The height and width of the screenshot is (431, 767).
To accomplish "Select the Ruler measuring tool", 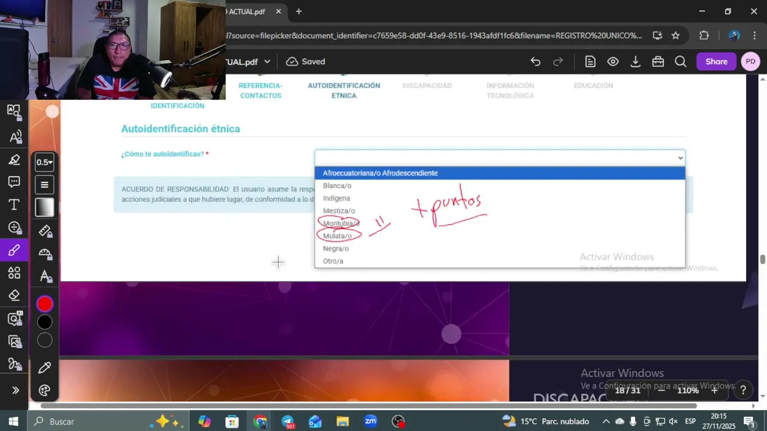I will coord(44,231).
